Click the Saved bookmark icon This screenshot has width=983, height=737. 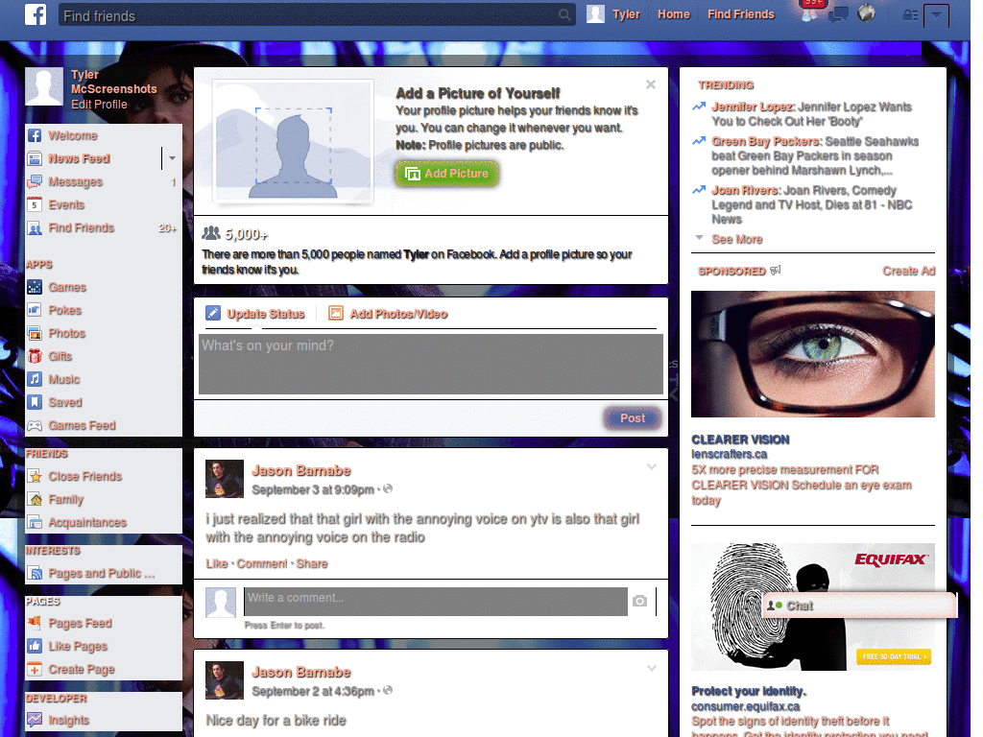tap(35, 402)
